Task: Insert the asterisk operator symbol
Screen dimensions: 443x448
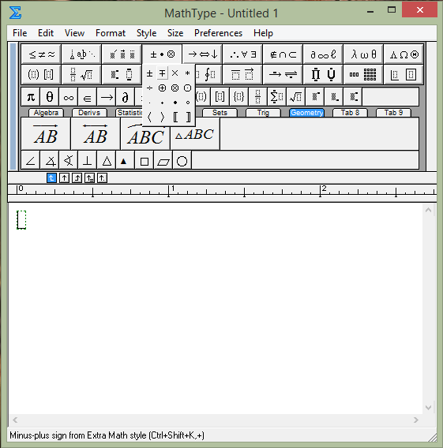Action: (187, 73)
